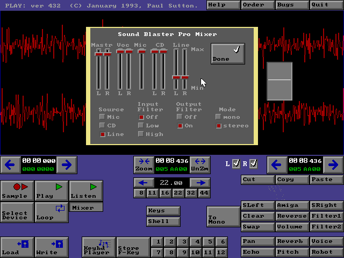Click the Line left volume slider
The width and height of the screenshot is (344, 258).
176,77
